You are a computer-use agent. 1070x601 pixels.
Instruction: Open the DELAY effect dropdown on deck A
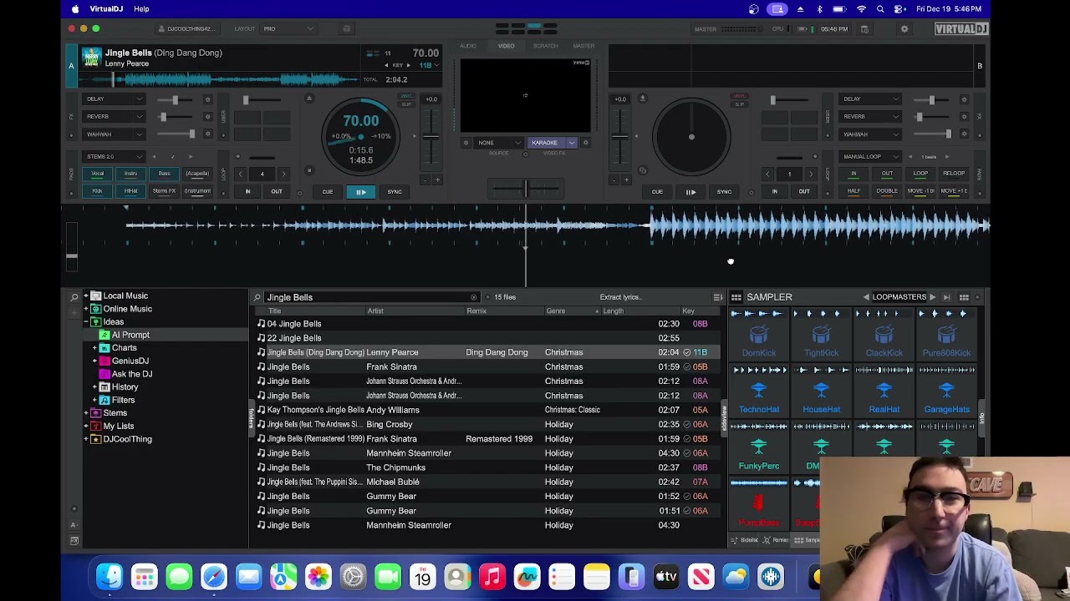115,99
